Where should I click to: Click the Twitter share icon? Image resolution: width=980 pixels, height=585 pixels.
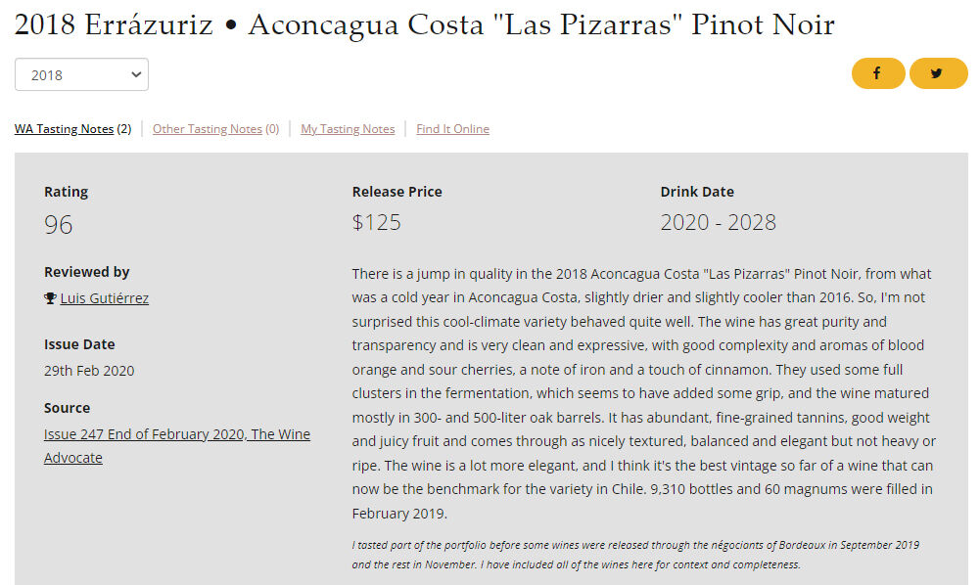(937, 73)
